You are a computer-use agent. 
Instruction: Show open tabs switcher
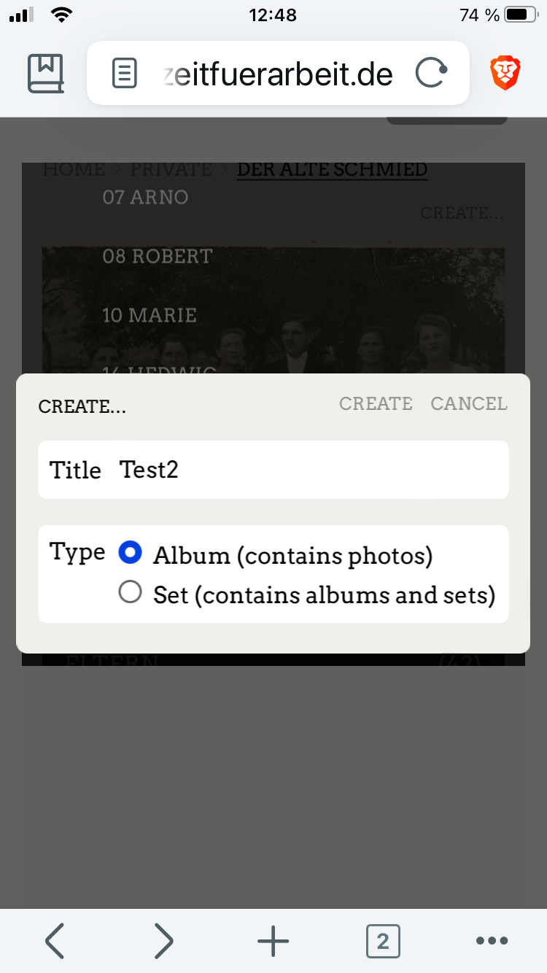[x=383, y=941]
